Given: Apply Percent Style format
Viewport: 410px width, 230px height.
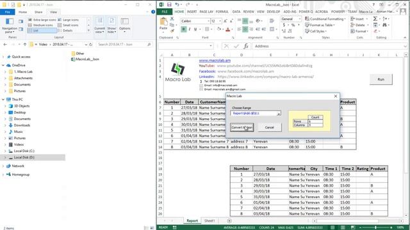Looking at the screenshot, I should pos(293,25).
